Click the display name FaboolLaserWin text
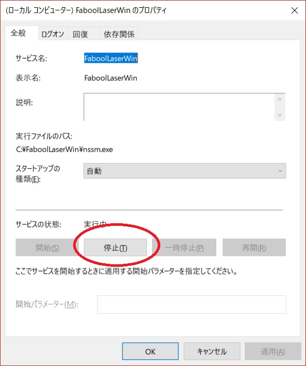Image resolution: width=306 pixels, height=366 pixels. 111,78
